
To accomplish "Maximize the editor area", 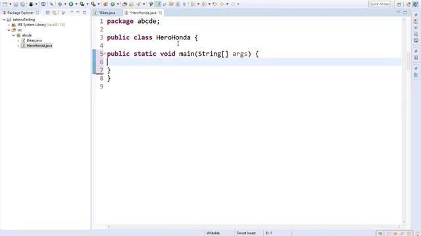I will pyautogui.click(x=405, y=12).
